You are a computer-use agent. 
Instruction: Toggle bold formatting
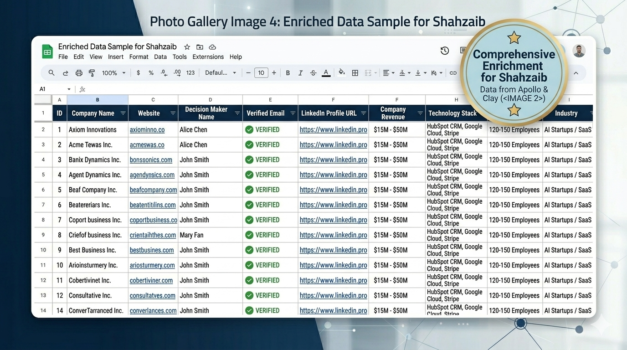[x=288, y=73]
